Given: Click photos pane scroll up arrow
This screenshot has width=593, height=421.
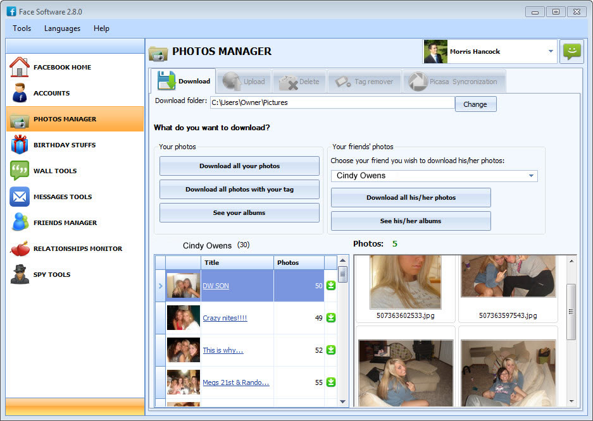Looking at the screenshot, I should [x=571, y=261].
